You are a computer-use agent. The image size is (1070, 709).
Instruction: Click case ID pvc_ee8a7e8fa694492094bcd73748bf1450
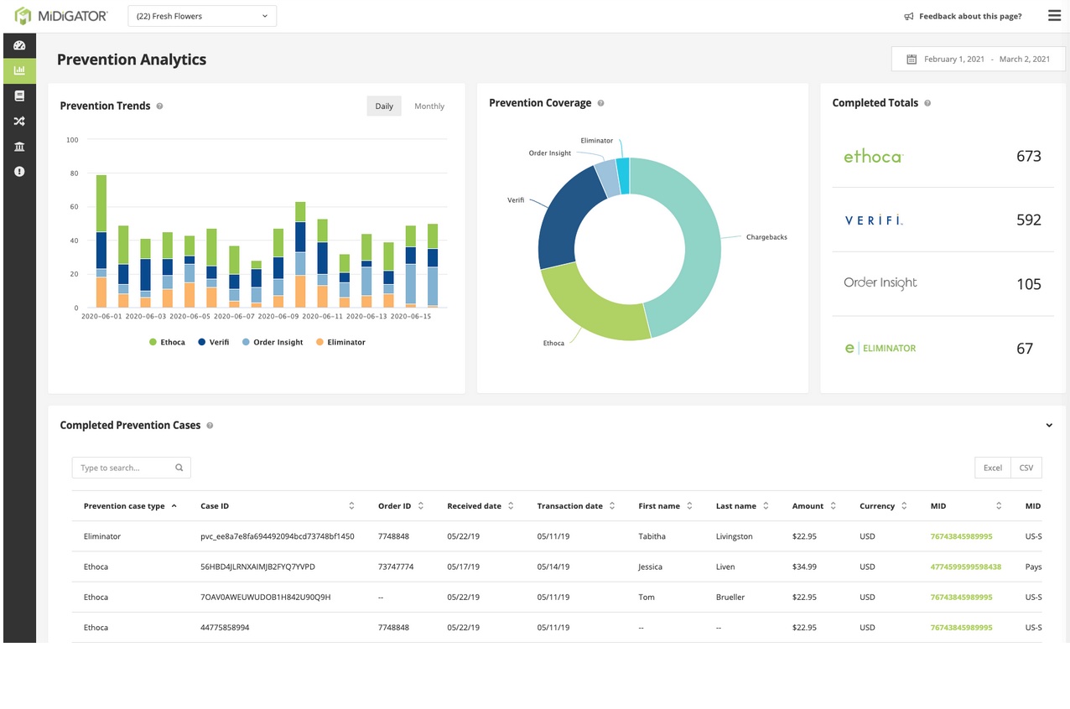click(277, 536)
